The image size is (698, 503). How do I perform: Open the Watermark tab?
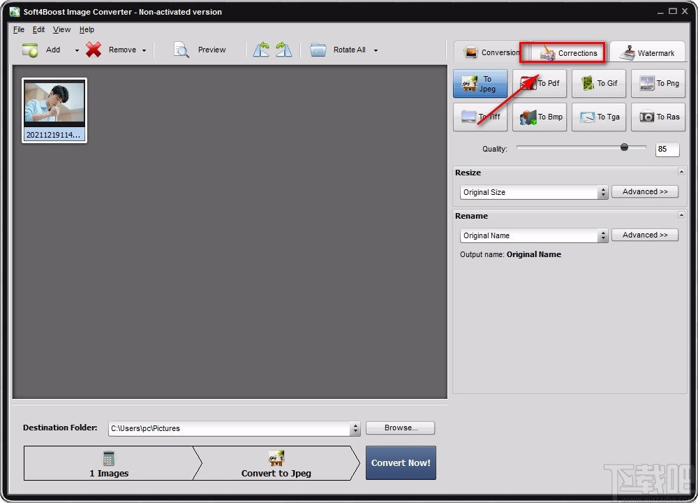pyautogui.click(x=648, y=52)
